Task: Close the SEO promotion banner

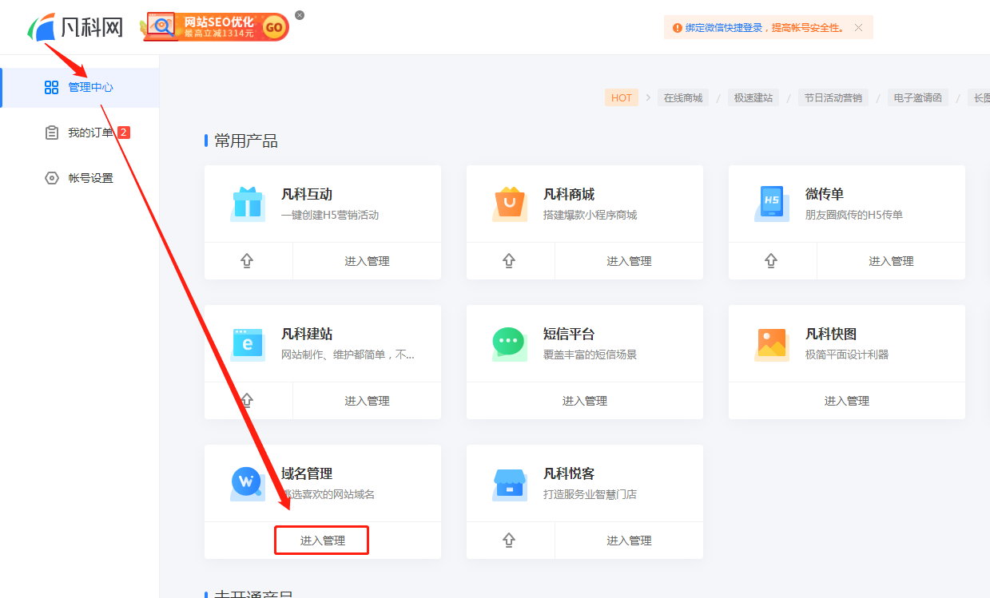Action: coord(300,15)
